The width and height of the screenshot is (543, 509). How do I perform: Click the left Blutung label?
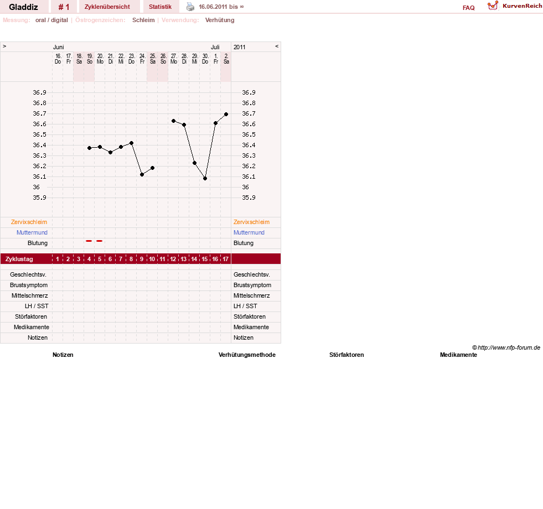(38, 243)
